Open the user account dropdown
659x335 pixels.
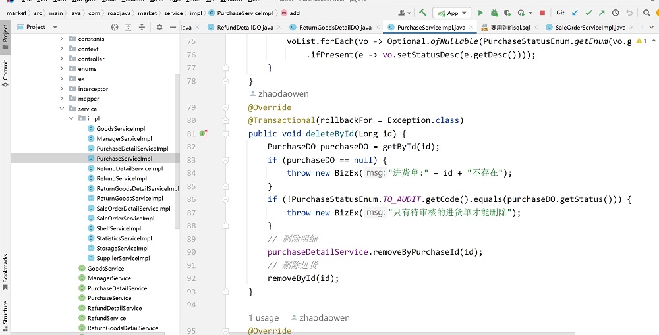405,13
